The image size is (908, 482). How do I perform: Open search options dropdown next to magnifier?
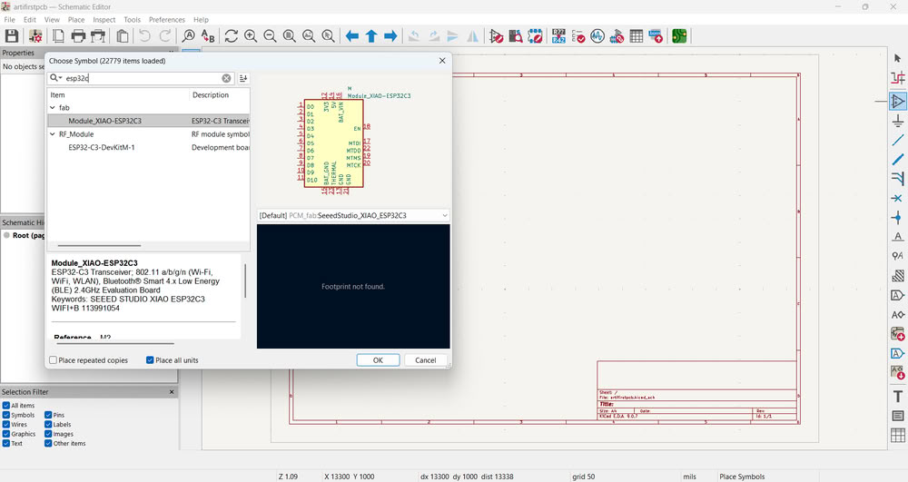click(56, 78)
